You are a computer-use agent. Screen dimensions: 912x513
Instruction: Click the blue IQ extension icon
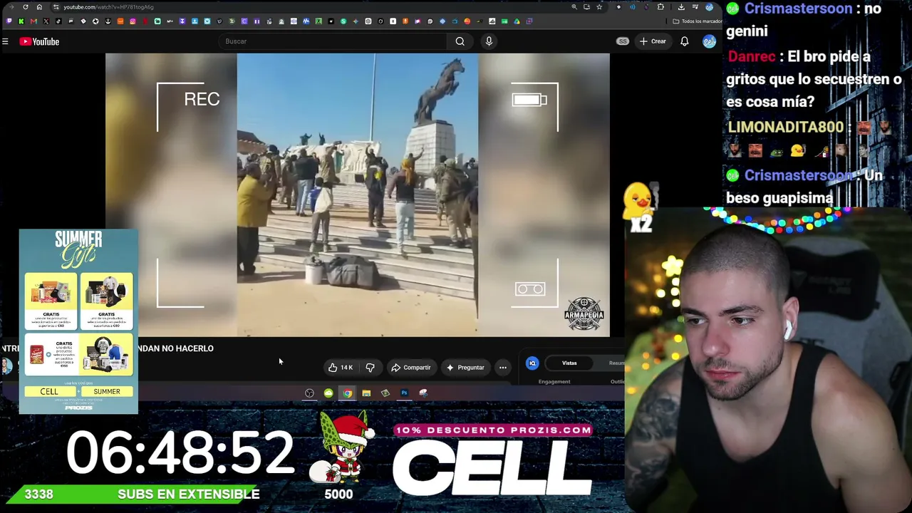pos(532,363)
